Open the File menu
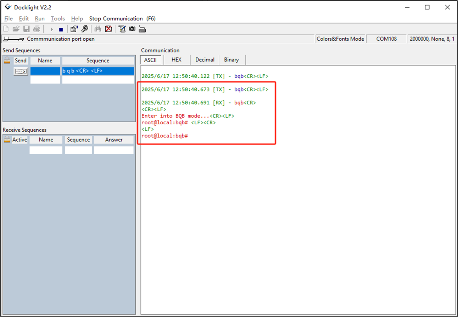 click(9, 18)
